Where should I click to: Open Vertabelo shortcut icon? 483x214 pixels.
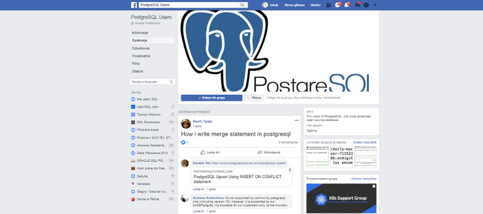pos(133,184)
